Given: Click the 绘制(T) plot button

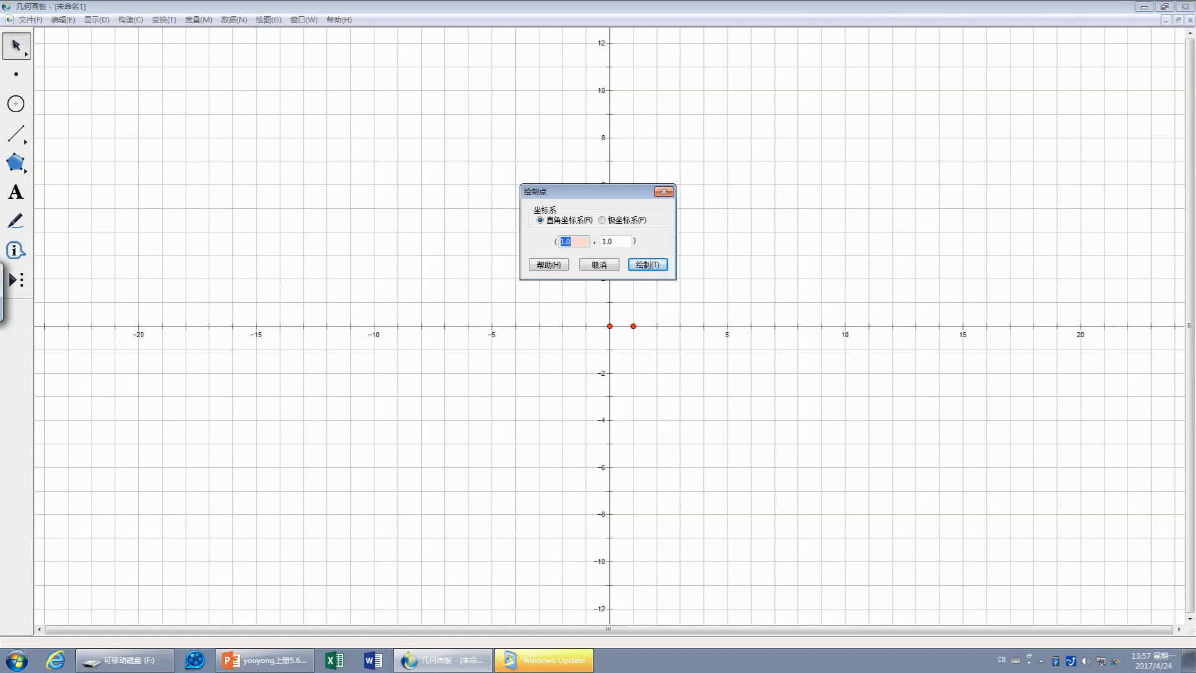Looking at the screenshot, I should coord(647,265).
